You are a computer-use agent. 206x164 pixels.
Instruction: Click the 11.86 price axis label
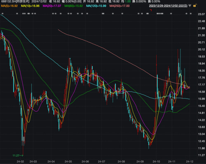point(201,148)
